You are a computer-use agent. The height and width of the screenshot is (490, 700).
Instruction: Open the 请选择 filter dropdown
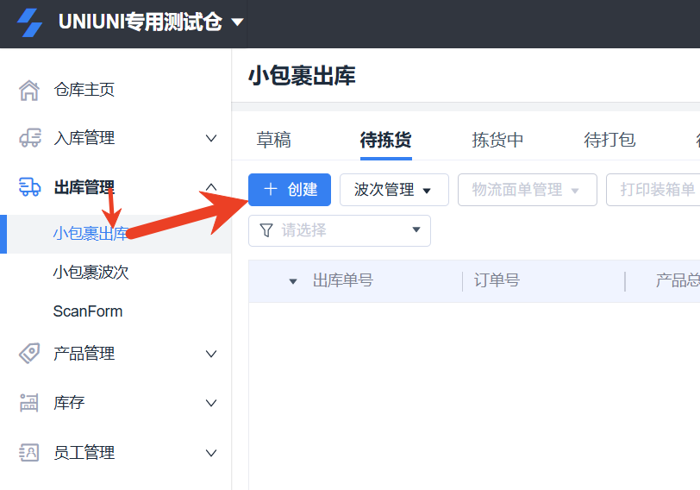[340, 230]
